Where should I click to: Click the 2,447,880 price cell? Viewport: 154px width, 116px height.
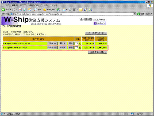coord(101,48)
